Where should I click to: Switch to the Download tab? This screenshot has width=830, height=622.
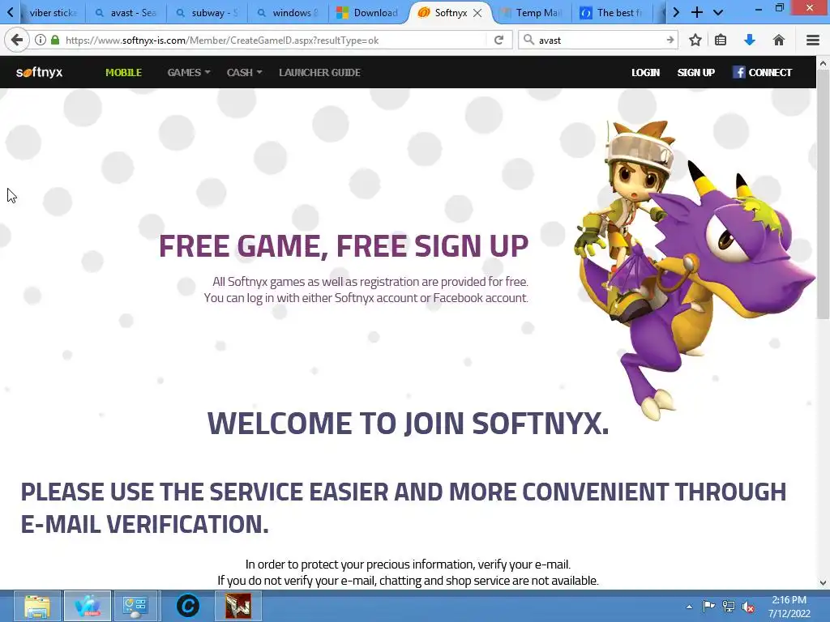tap(369, 13)
